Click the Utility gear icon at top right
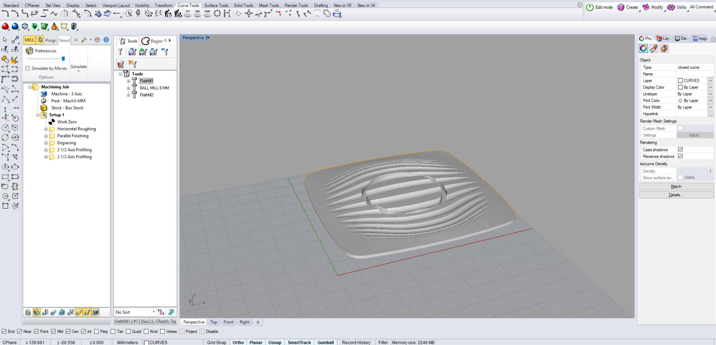 (x=671, y=7)
